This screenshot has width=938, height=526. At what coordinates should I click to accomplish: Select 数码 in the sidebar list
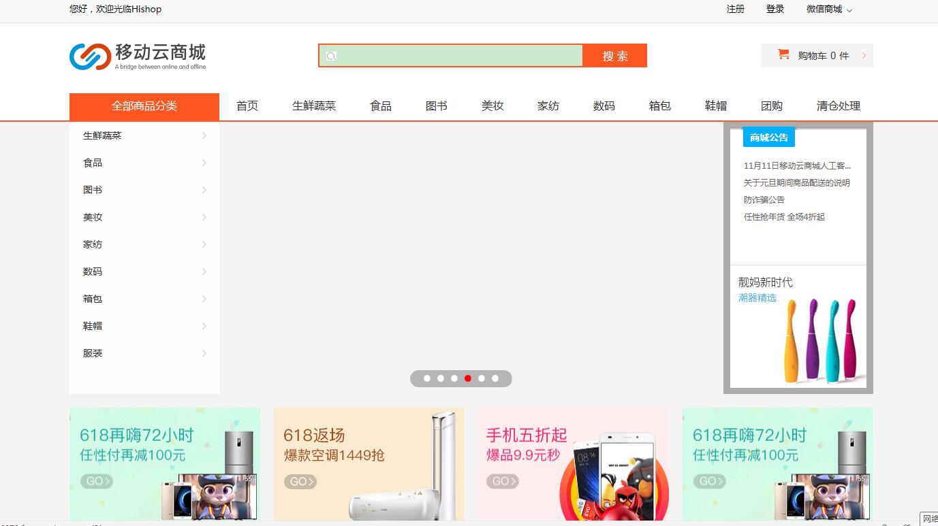click(x=93, y=272)
